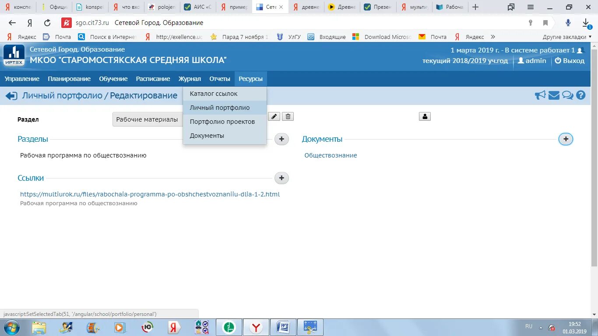Switch to the Рабоча browser tab
This screenshot has height=336, width=598.
click(450, 7)
